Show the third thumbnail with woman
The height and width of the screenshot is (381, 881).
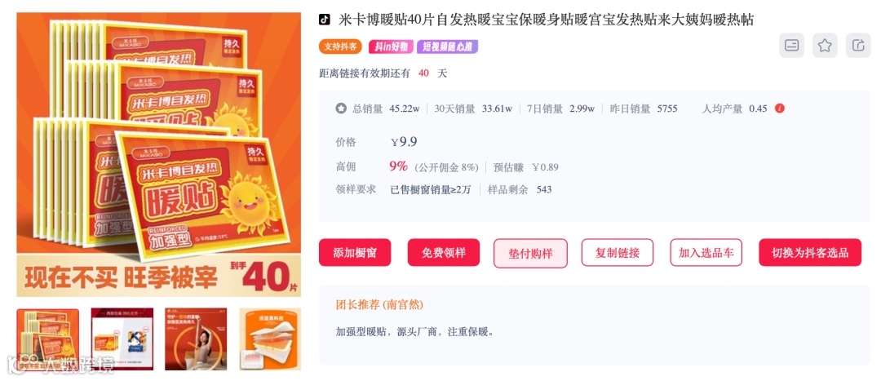(196, 339)
